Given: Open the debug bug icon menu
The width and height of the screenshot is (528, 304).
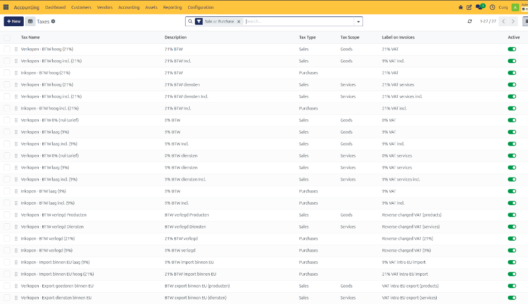Looking at the screenshot, I should (x=460, y=7).
